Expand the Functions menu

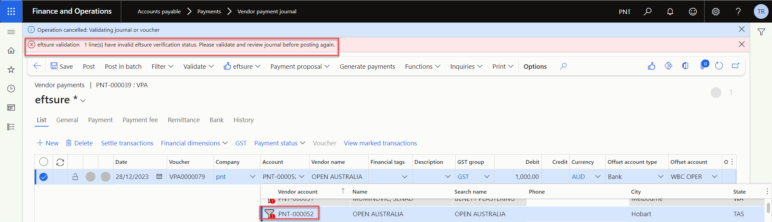[422, 66]
